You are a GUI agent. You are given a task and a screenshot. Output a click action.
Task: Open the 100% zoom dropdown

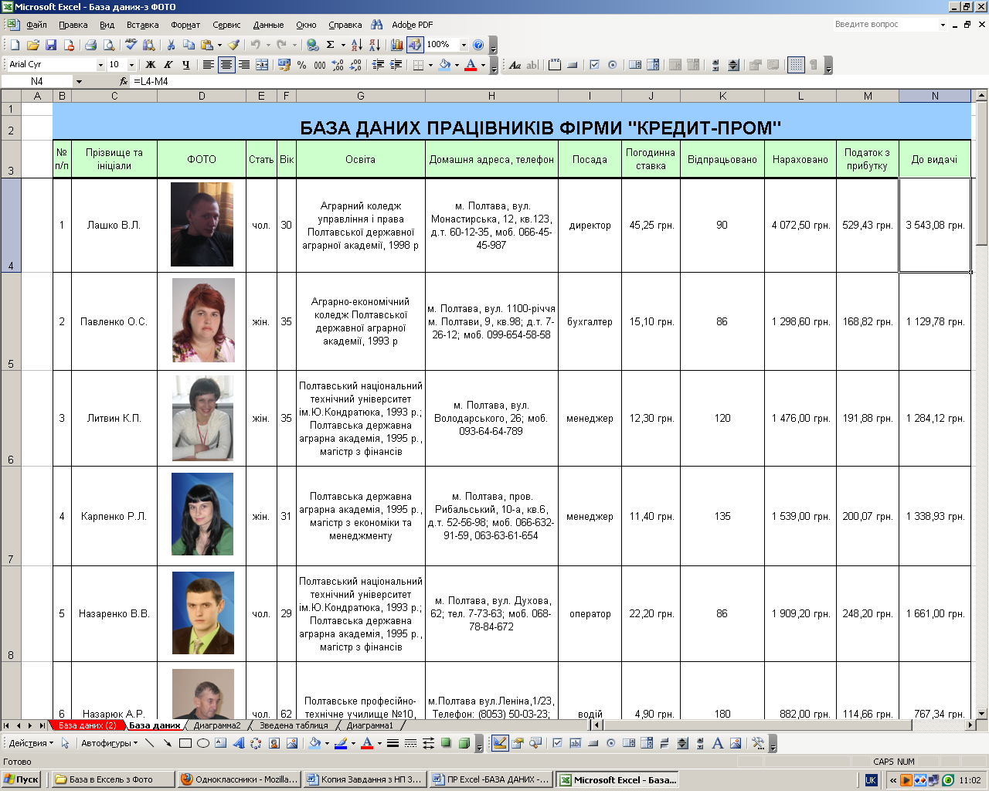pos(464,45)
